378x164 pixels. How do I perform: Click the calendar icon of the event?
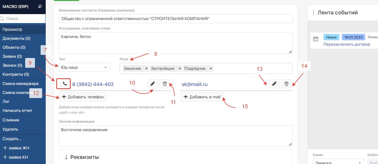pos(316,39)
